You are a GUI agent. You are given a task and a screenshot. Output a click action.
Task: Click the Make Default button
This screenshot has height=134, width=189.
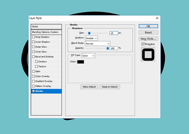tap(89, 87)
